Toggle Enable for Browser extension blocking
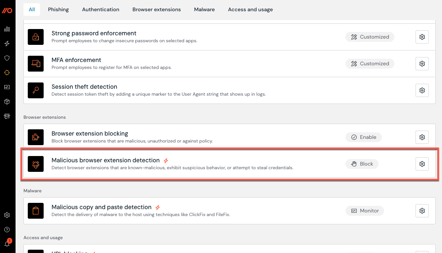This screenshot has width=442, height=253. pyautogui.click(x=364, y=137)
